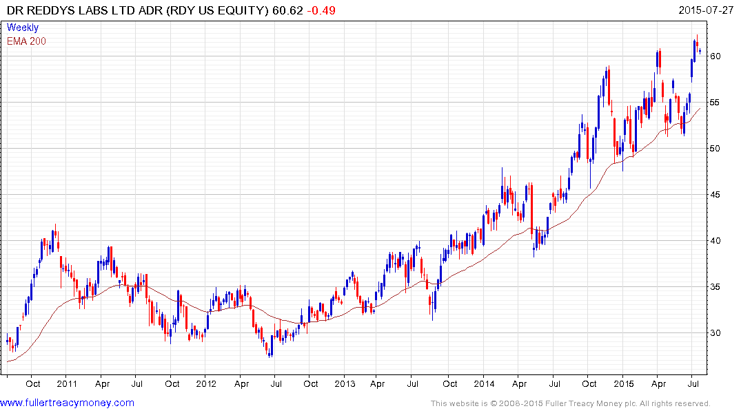Click the 35 price axis label
This screenshot has width=741, height=413.
point(715,286)
